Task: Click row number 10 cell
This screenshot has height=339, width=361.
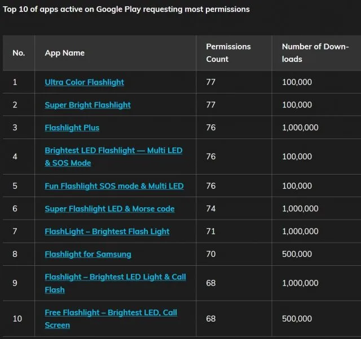Action: click(17, 319)
